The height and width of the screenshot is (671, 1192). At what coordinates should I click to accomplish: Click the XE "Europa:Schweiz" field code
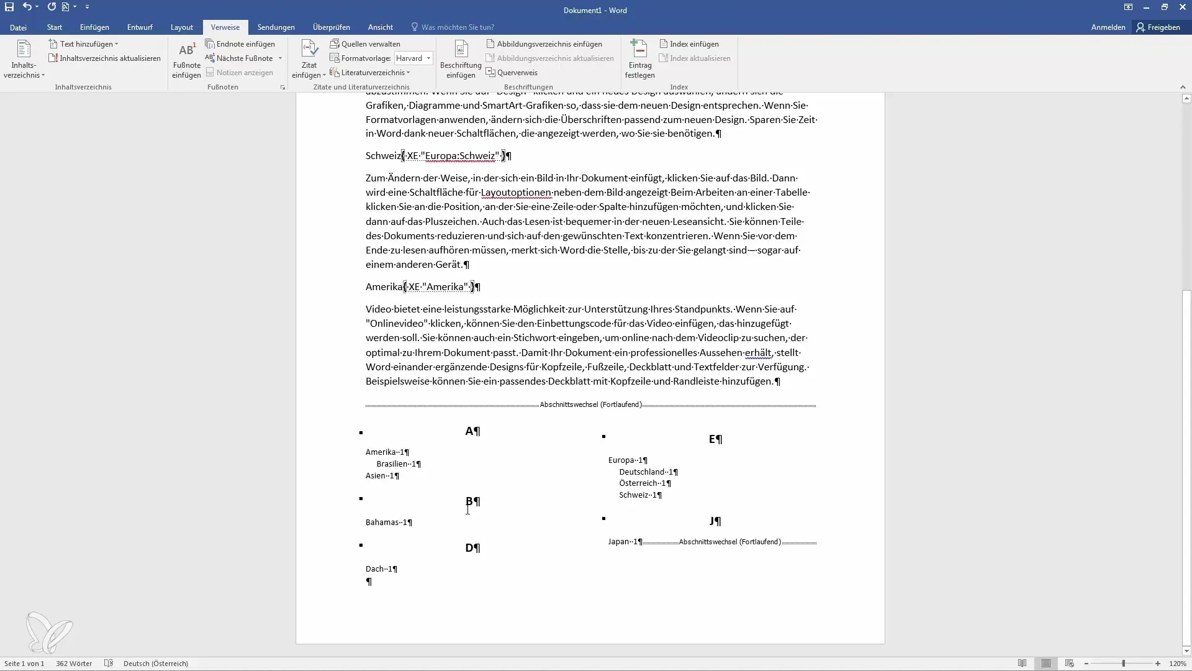click(x=454, y=156)
